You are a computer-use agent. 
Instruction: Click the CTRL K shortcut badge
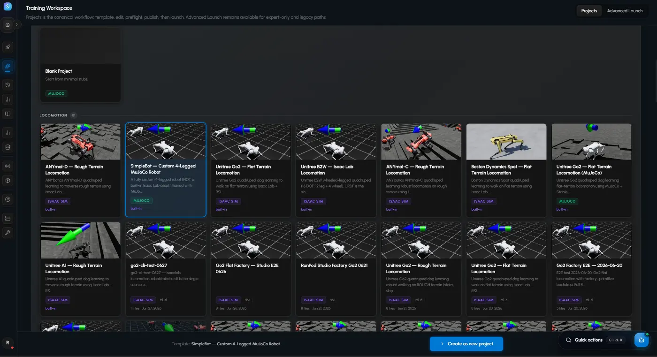[x=615, y=340]
